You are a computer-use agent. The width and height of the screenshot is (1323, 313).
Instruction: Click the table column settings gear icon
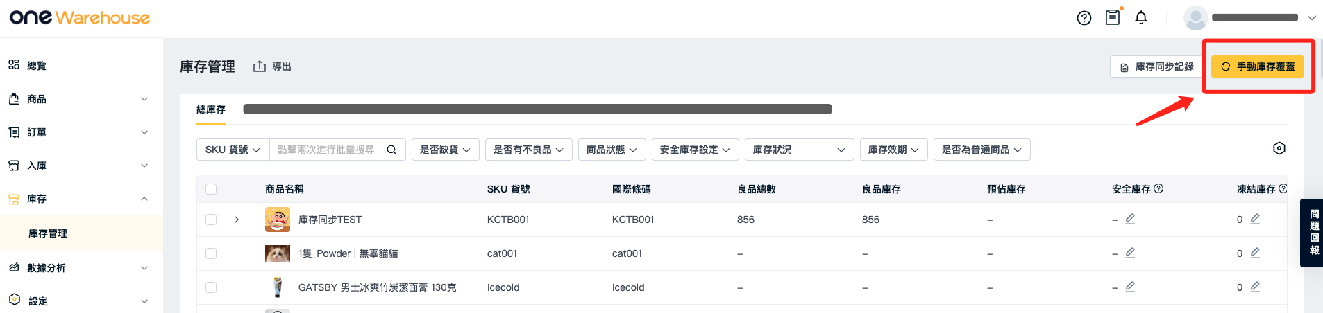coord(1279,148)
